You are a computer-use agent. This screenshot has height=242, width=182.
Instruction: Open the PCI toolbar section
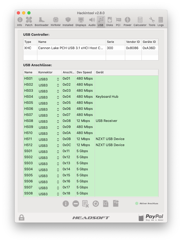pos(118,22)
